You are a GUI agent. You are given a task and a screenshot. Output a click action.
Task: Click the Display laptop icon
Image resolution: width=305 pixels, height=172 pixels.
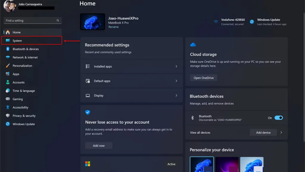88,96
